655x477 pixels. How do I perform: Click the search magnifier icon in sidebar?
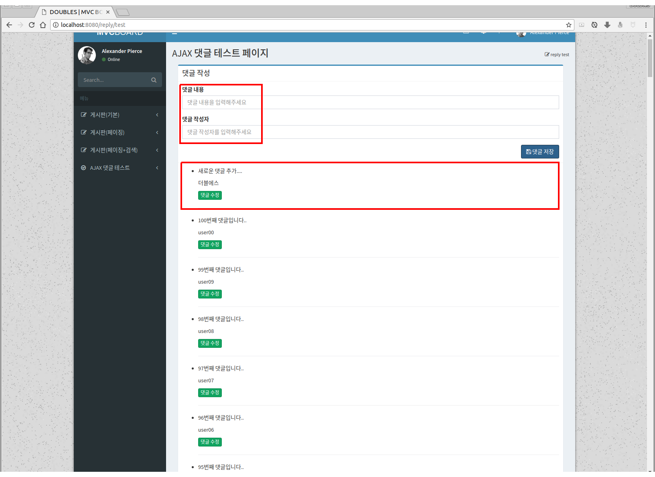point(154,80)
